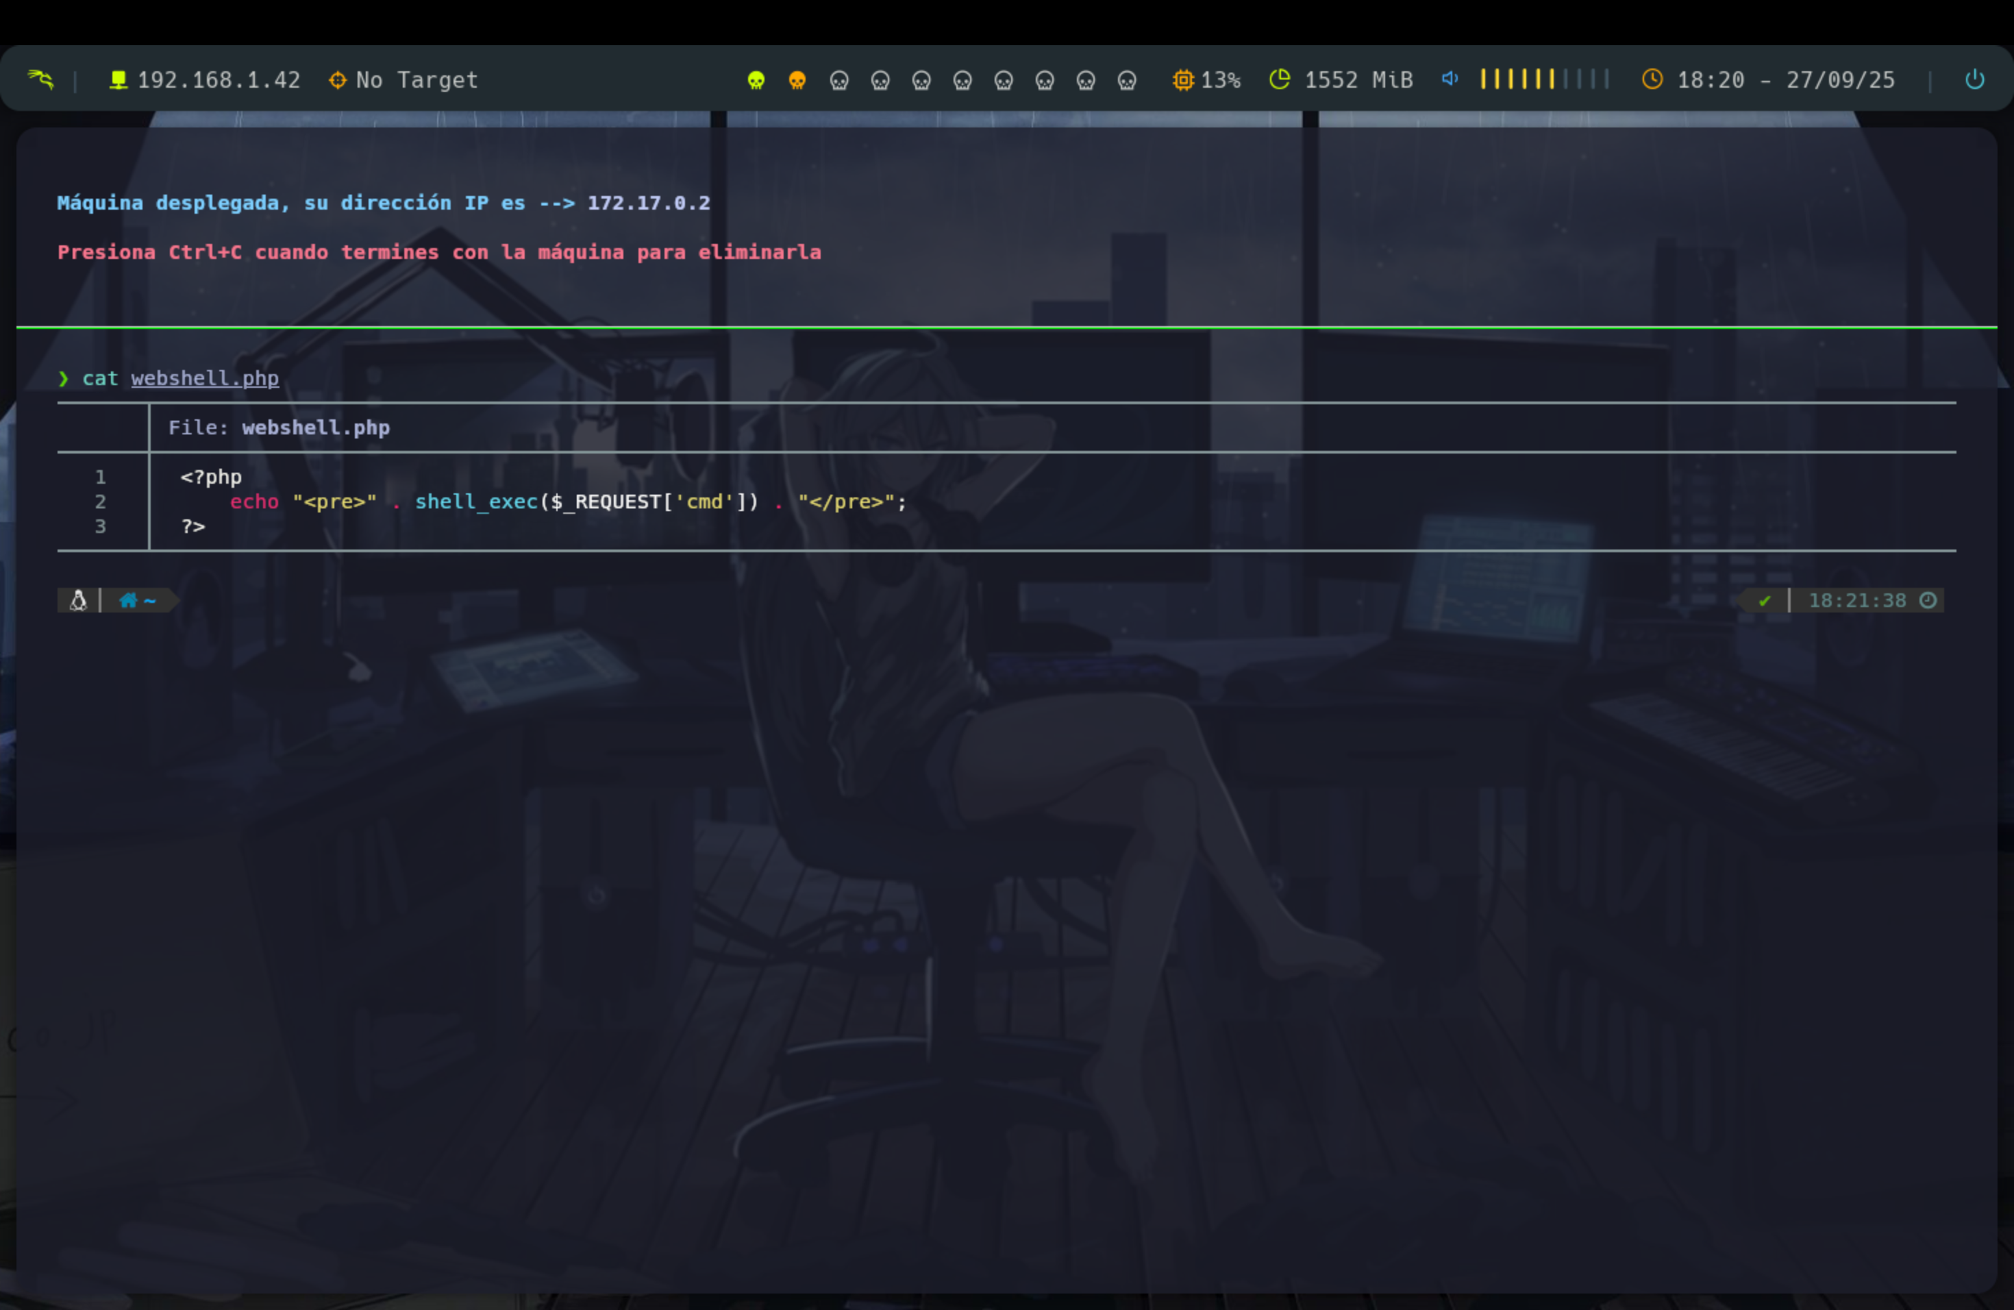This screenshot has height=1310, width=2014.
Task: Click the Linux penguin prompt icon
Action: 78,601
